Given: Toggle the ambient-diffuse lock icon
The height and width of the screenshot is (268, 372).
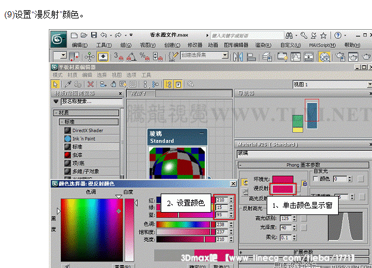Looking at the screenshot, I should (x=304, y=183).
